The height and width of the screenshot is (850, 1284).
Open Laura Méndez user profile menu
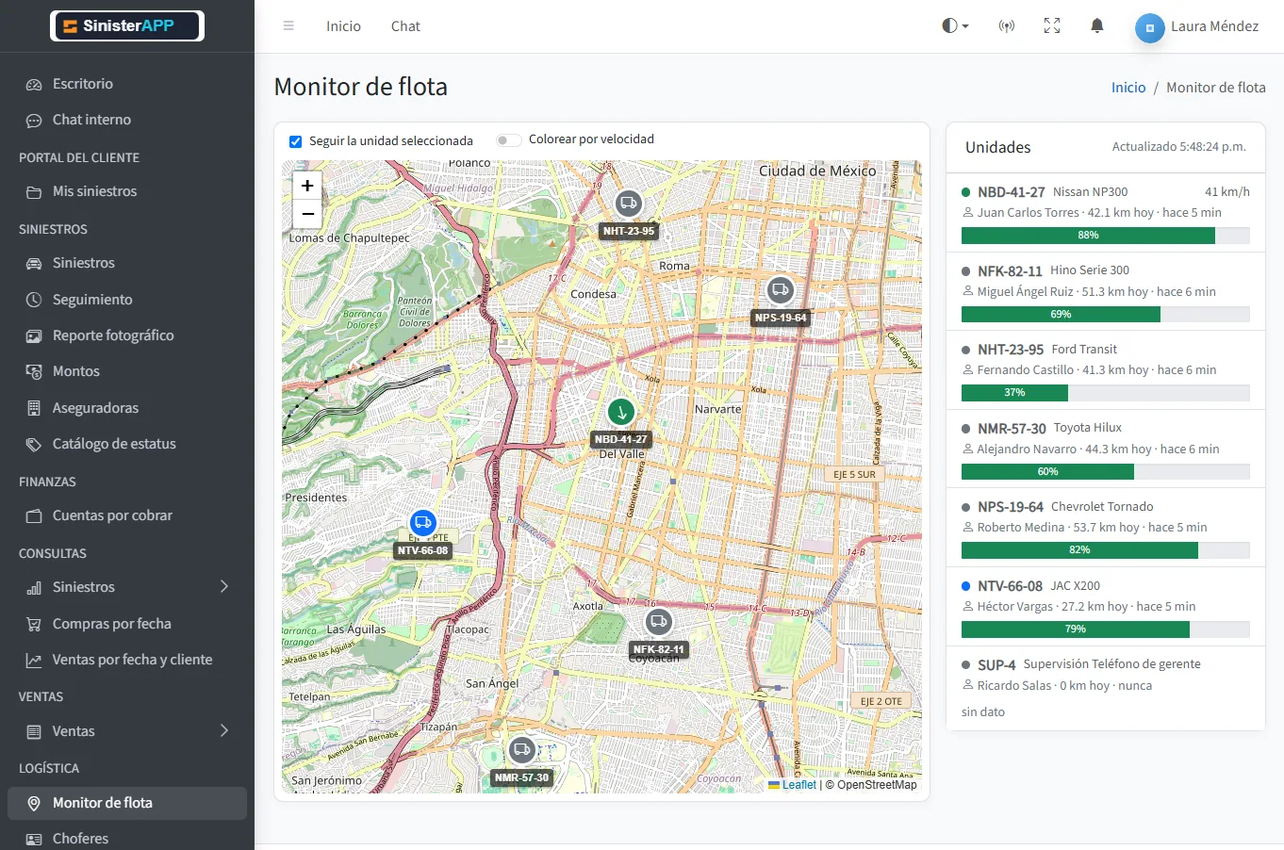[x=1197, y=27]
